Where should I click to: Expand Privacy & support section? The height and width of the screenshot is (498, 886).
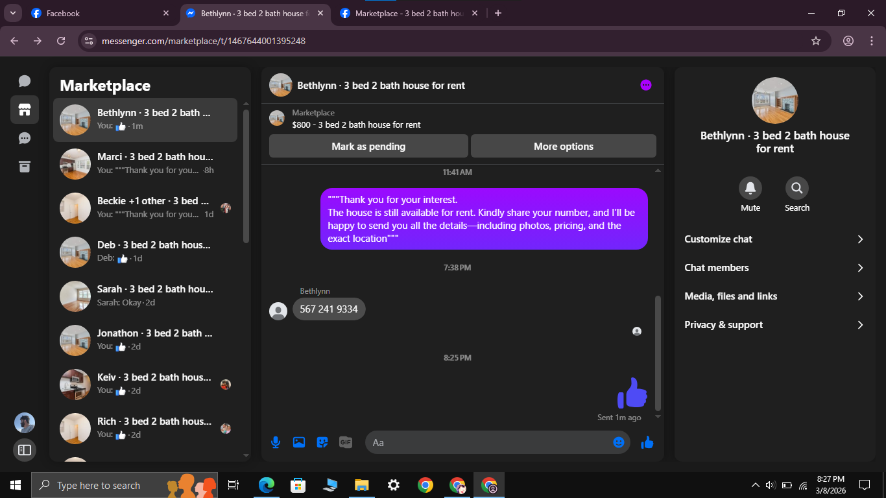coord(774,325)
